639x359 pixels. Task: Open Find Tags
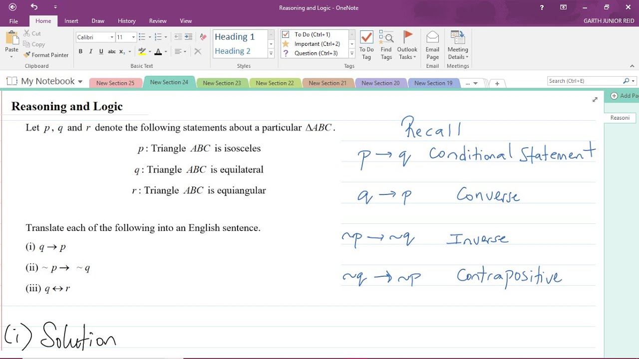(386, 45)
